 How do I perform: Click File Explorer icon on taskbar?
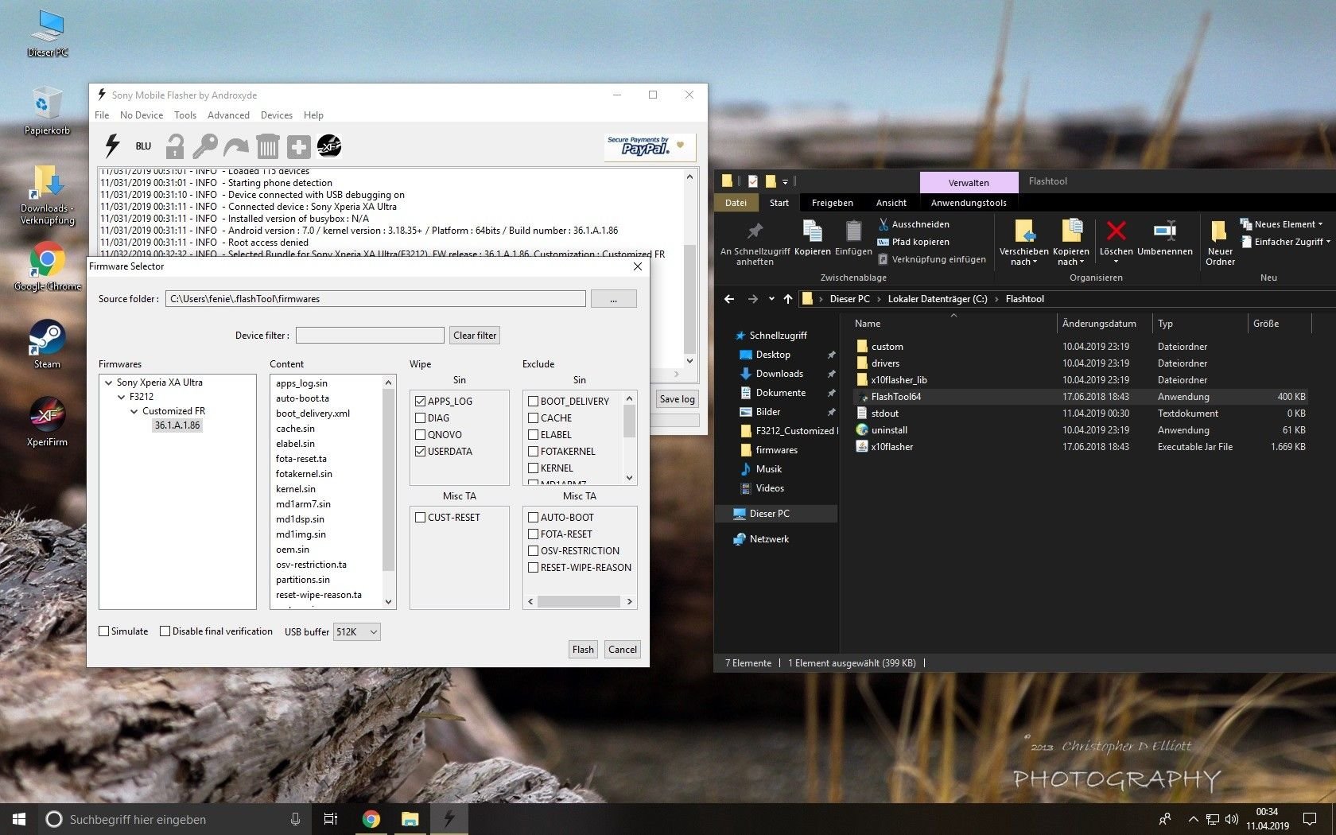(x=410, y=819)
